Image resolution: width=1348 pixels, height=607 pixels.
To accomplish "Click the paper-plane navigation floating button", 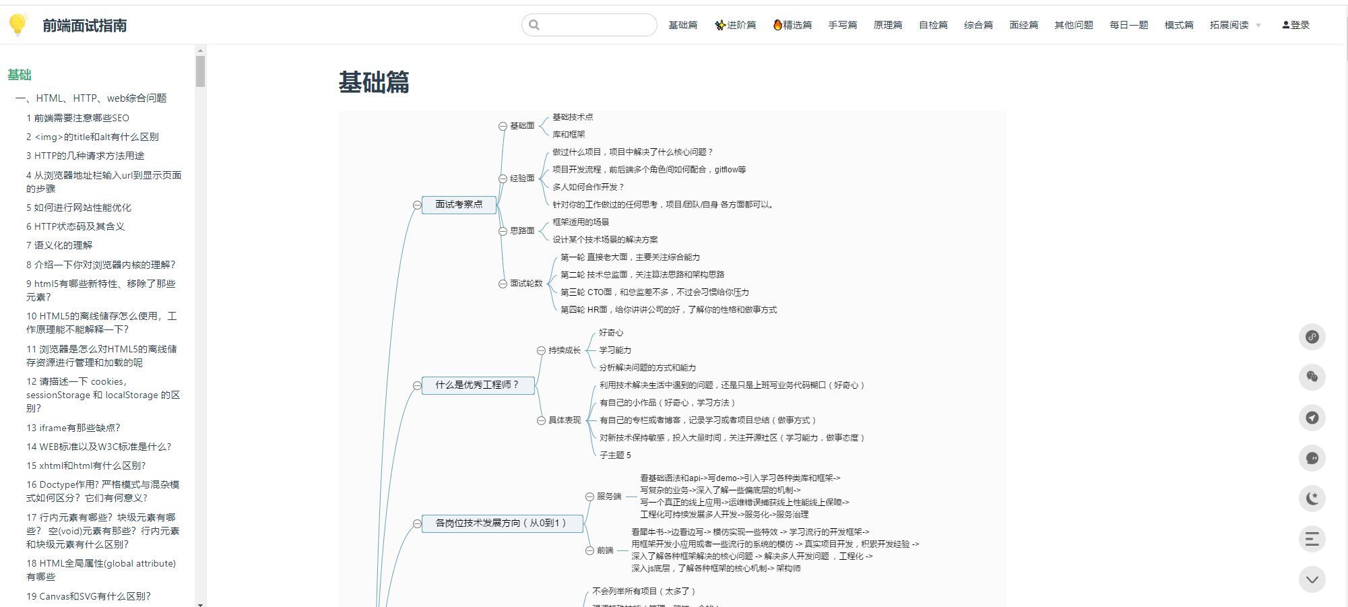I will click(1312, 418).
